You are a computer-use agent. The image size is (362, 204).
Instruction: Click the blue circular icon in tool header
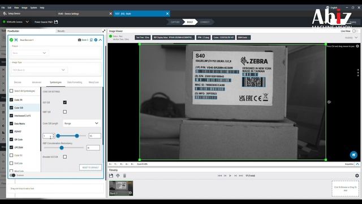click(96, 40)
